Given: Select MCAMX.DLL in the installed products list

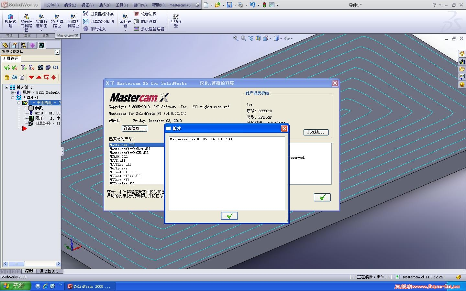Looking at the screenshot, I should point(118,156).
